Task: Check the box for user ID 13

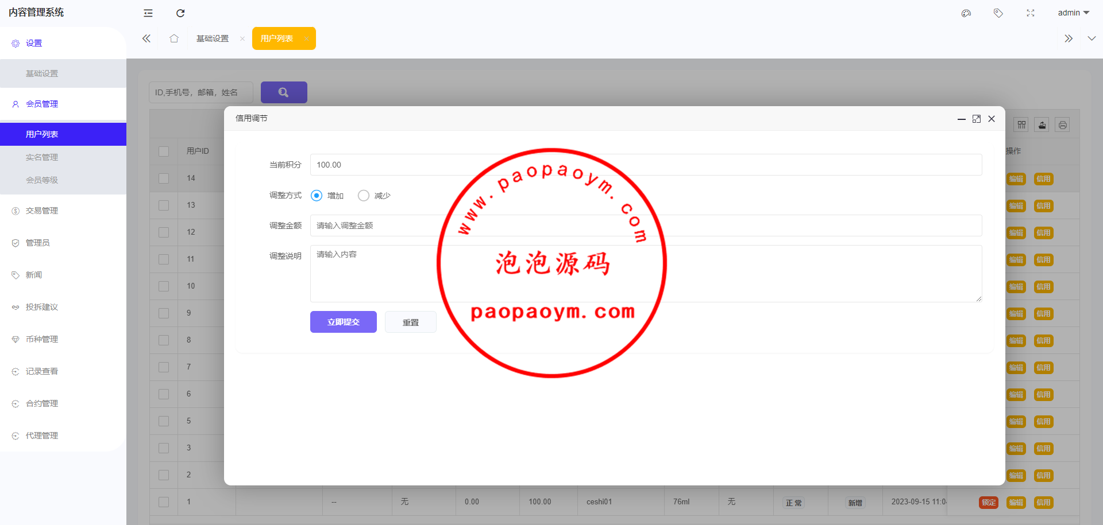Action: (x=164, y=205)
